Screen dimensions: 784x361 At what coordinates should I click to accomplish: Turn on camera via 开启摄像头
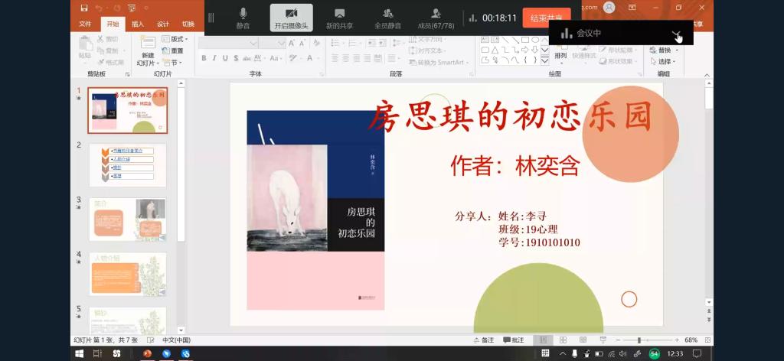click(291, 18)
